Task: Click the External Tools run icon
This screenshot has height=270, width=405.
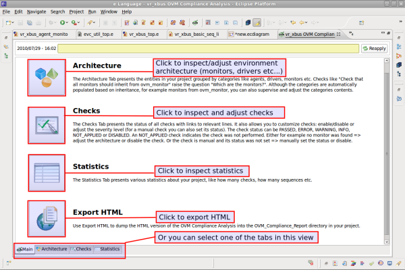Action: point(74,23)
